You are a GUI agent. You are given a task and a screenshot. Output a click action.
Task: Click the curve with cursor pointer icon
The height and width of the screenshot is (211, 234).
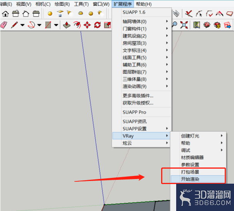click(x=199, y=14)
